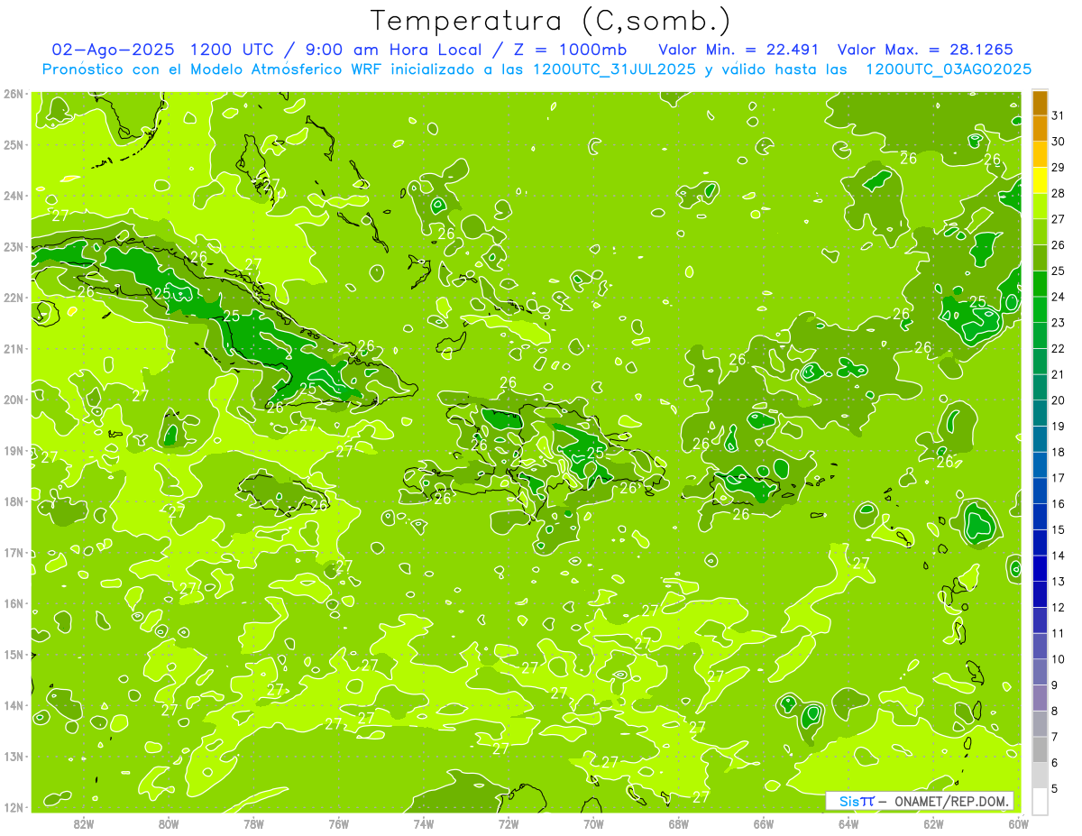This screenshot has height=836, width=1082.
Task: Click the colorbar value label 23
Action: click(x=1059, y=323)
